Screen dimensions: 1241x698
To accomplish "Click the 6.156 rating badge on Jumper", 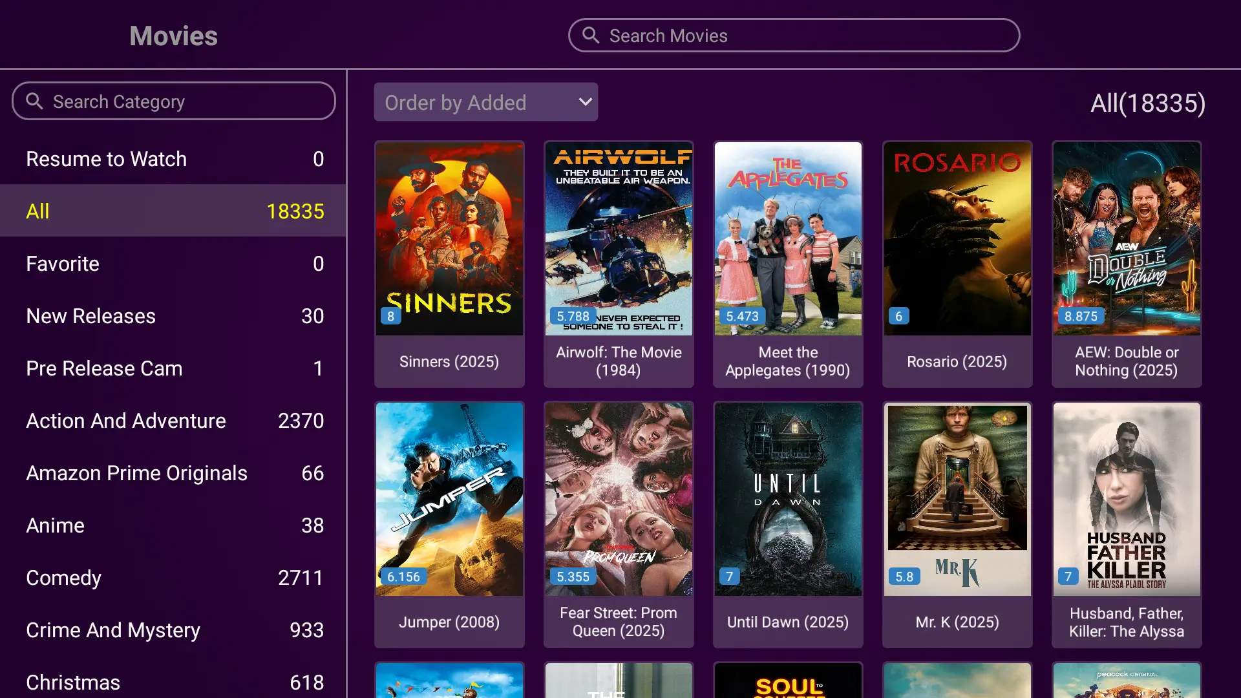I will click(403, 576).
